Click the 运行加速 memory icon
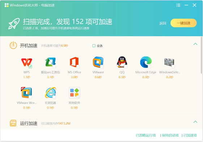Screen dimensions: 203x142 [x=13, y=123]
